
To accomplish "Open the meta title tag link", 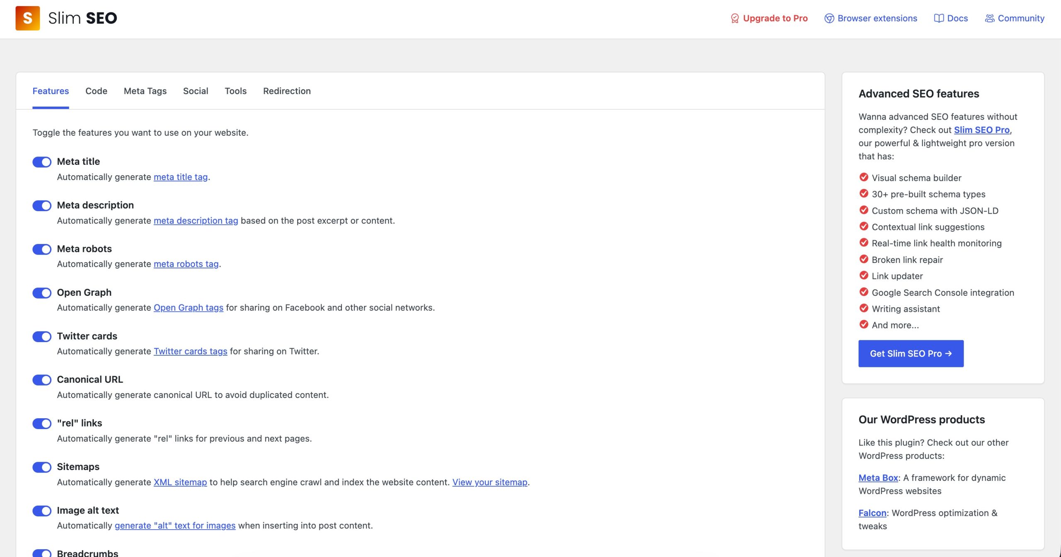I will (181, 177).
